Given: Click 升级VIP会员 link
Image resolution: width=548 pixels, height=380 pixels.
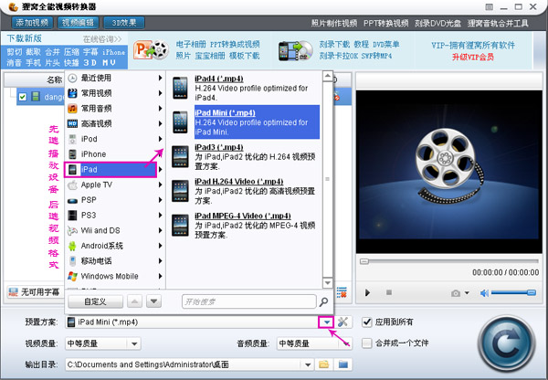Looking at the screenshot, I should (x=473, y=57).
